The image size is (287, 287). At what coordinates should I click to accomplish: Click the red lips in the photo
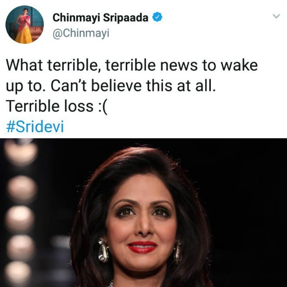pyautogui.click(x=142, y=247)
